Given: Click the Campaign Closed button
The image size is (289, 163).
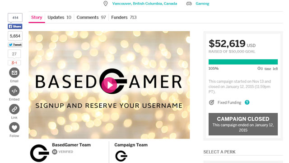Looking at the screenshot, I should tap(243, 124).
